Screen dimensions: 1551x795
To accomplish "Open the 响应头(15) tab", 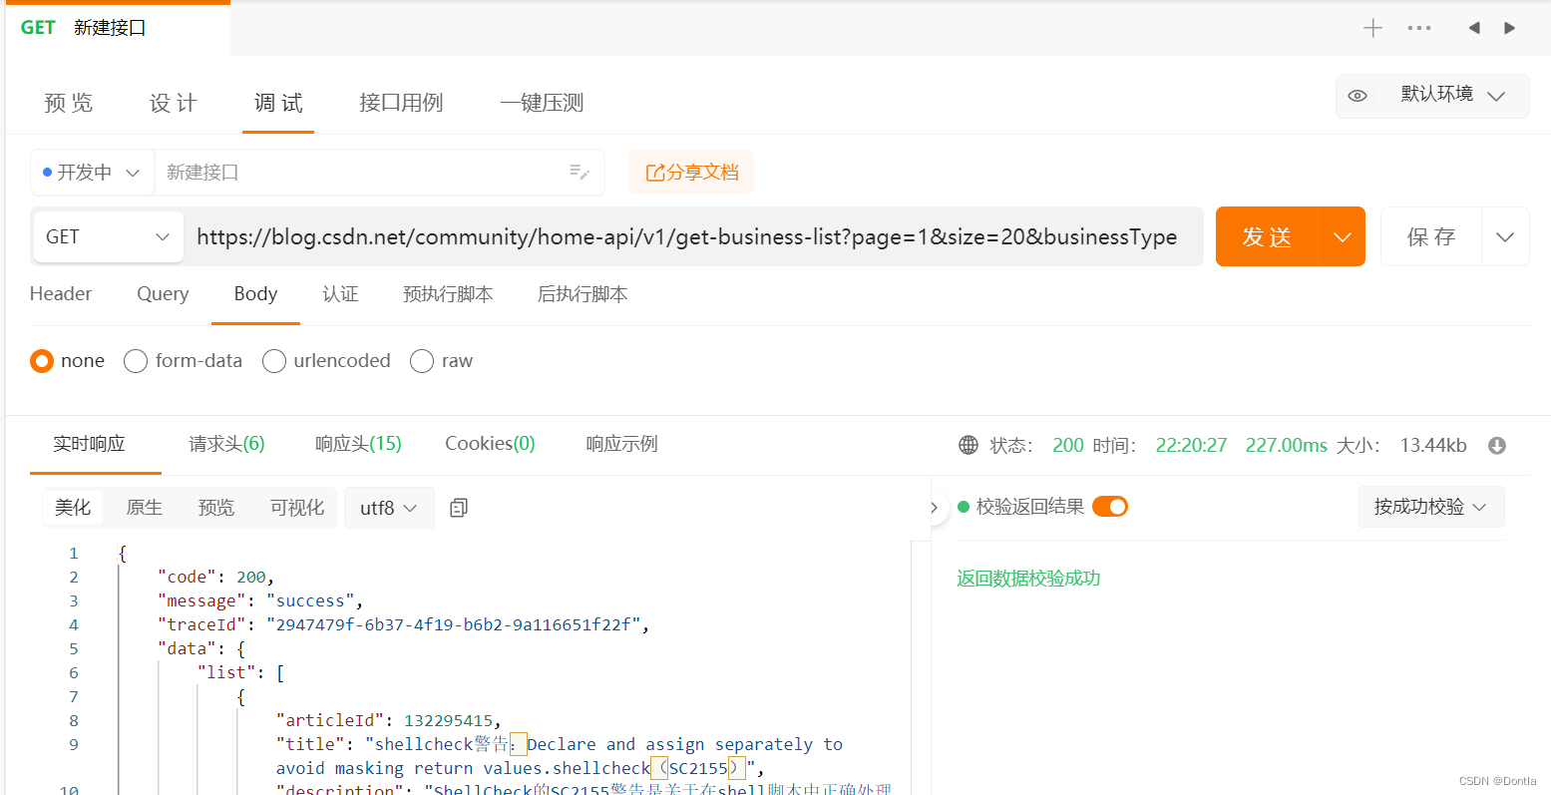I will (x=358, y=444).
